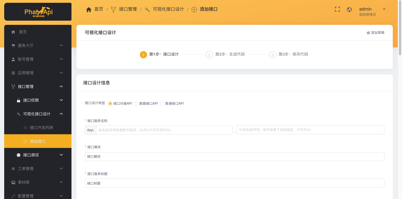Image resolution: width=402 pixels, height=199 pixels.
Task: Click the sidebar 可视化接口设计 wand icon
Action: click(x=18, y=114)
